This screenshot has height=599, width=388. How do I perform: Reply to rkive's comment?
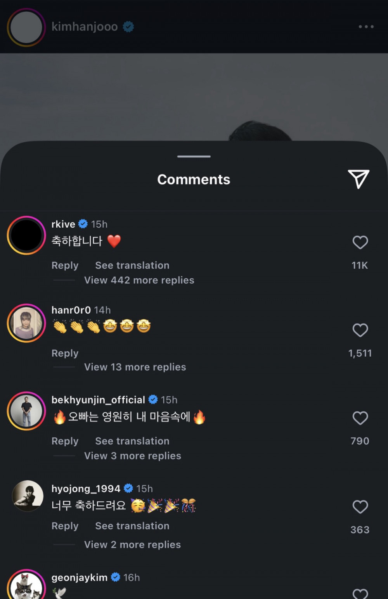tap(65, 266)
